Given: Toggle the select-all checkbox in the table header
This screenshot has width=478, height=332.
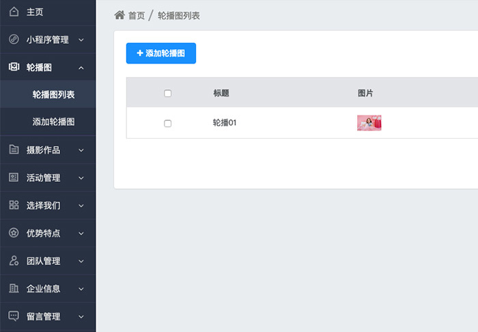Looking at the screenshot, I should pyautogui.click(x=168, y=94).
